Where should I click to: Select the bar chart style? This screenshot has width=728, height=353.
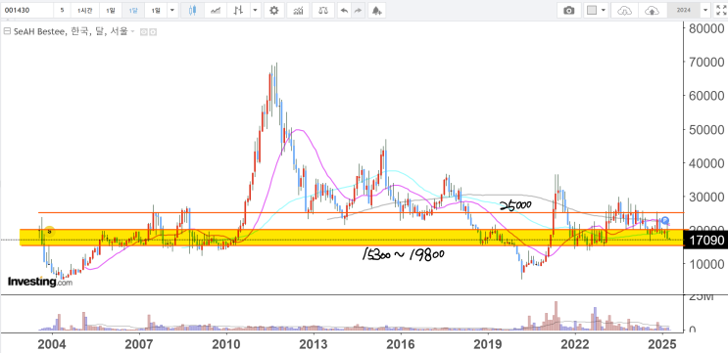[238, 10]
